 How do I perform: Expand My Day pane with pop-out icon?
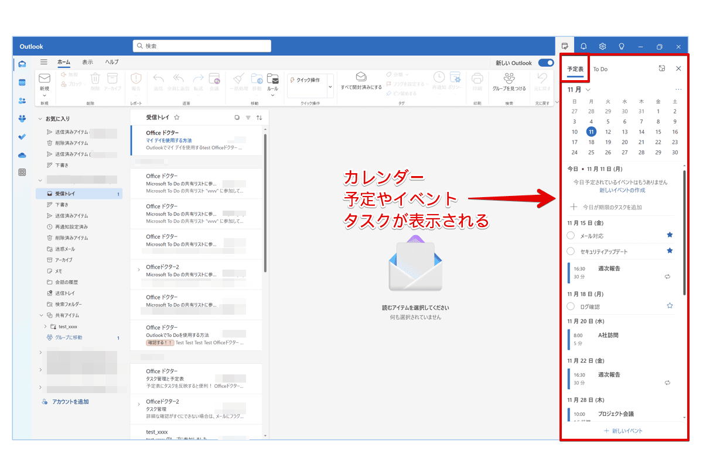pyautogui.click(x=662, y=68)
